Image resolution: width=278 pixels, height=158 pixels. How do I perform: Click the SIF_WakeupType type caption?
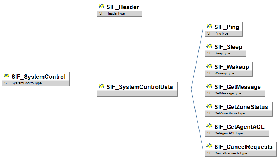pos(221,73)
